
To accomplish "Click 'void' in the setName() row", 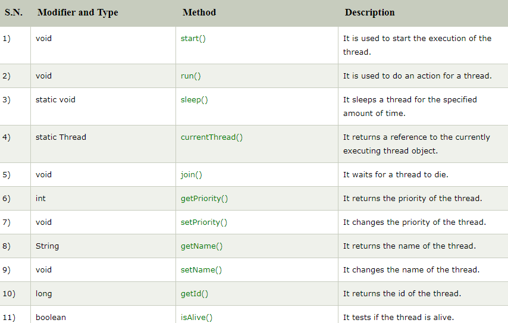I will coord(44,270).
